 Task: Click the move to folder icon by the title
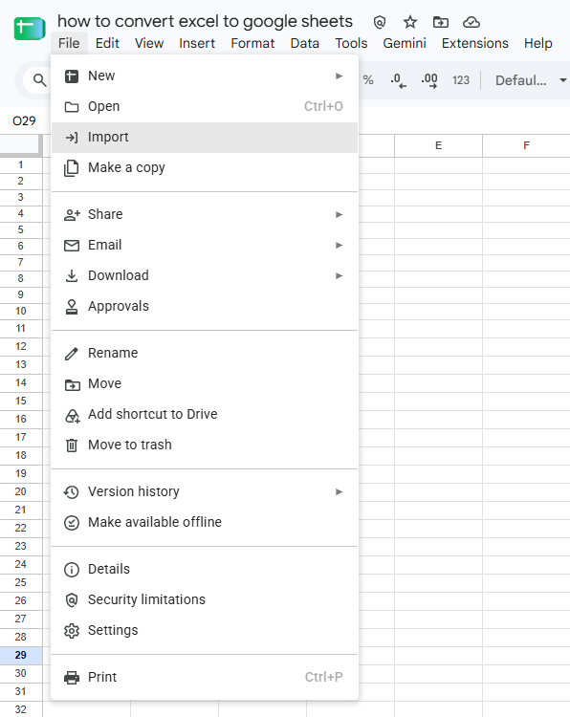pos(441,22)
